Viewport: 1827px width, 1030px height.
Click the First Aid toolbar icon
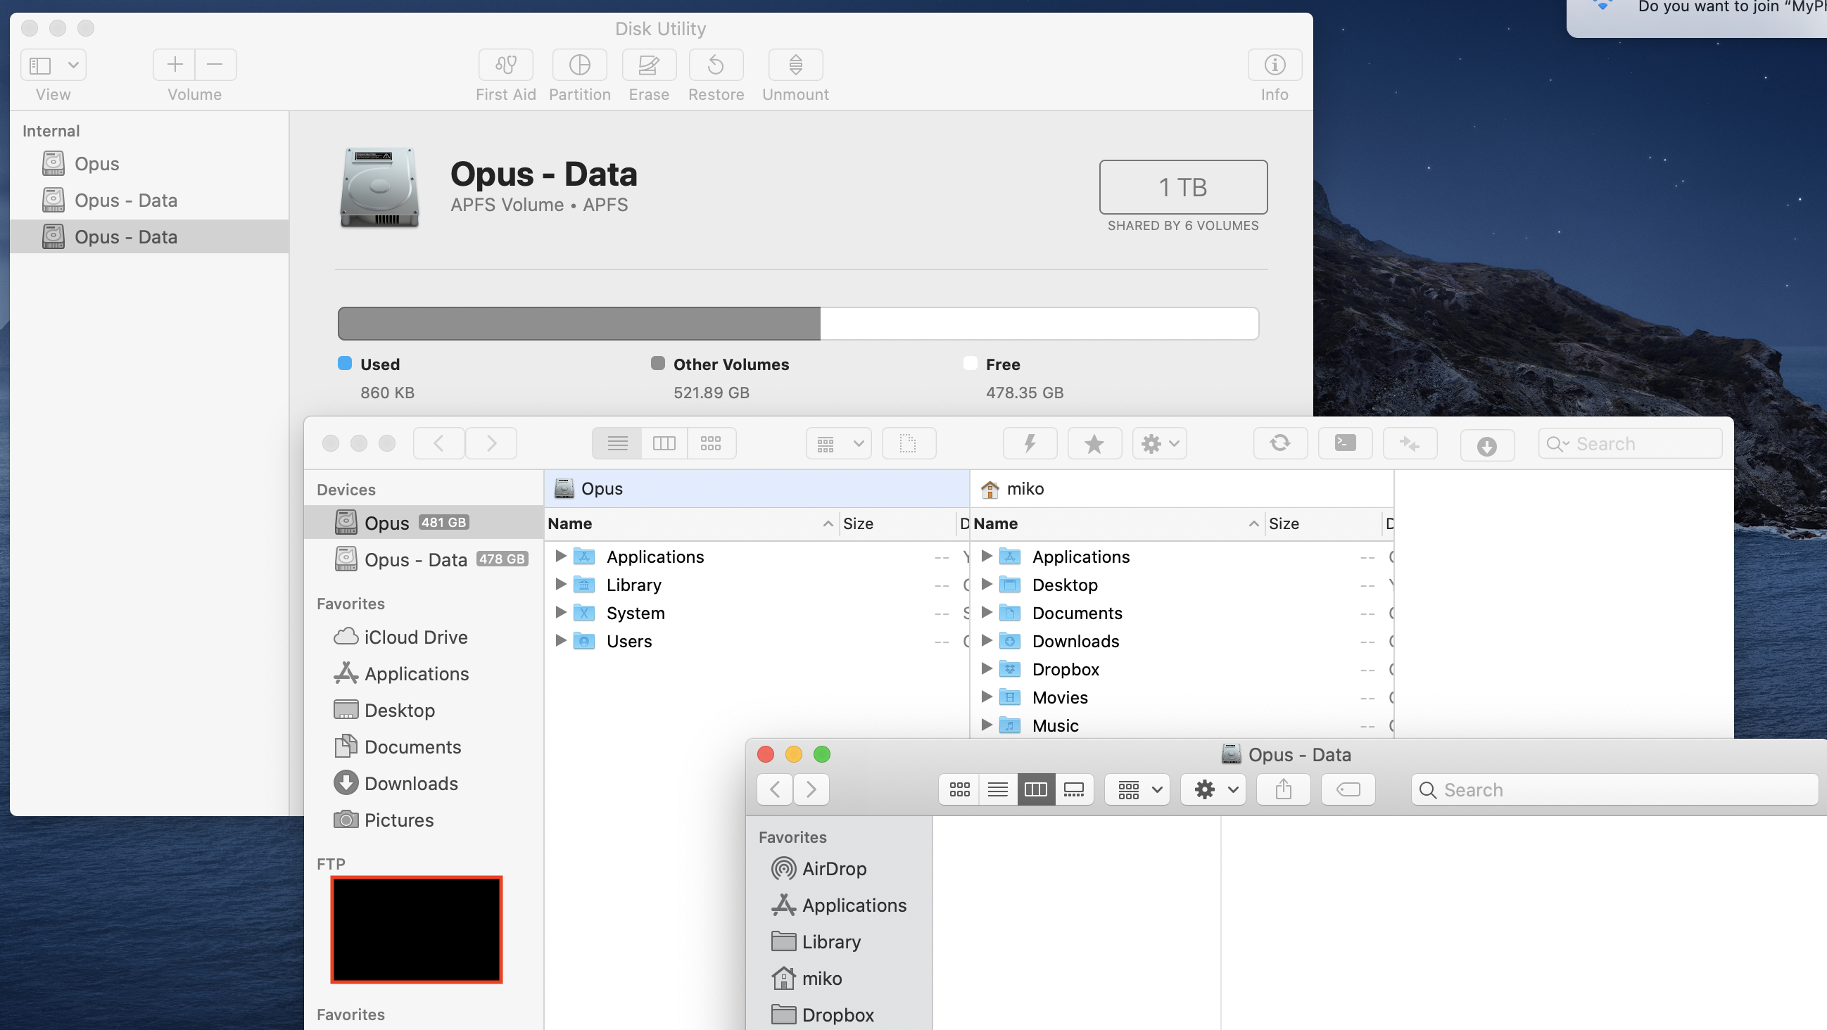(x=505, y=65)
